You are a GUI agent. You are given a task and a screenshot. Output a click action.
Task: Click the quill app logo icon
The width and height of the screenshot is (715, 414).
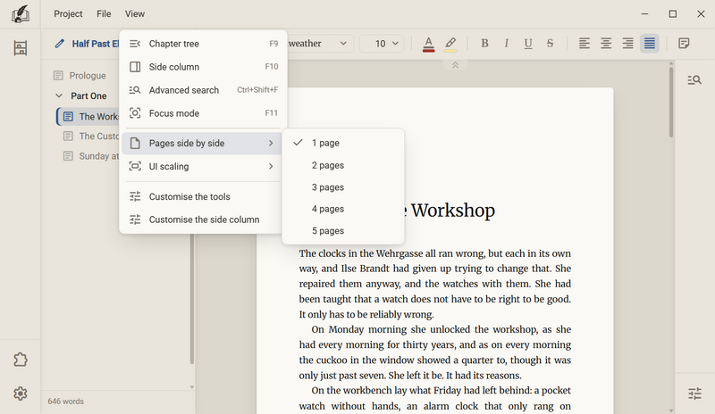[20, 14]
